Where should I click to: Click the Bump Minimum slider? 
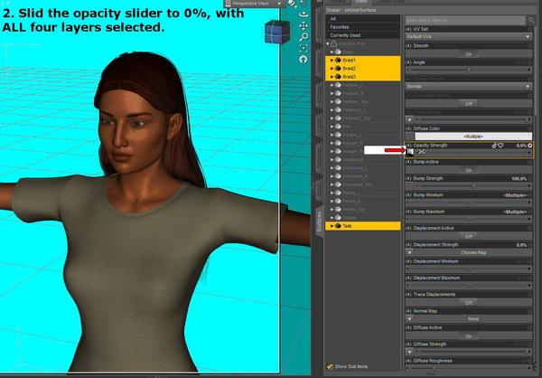469,203
